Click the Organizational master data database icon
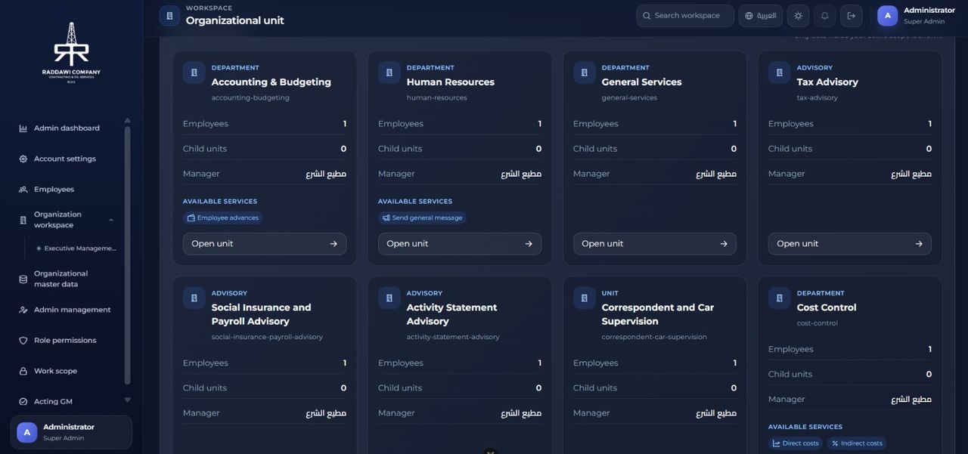This screenshot has height=454, width=968. click(x=23, y=279)
